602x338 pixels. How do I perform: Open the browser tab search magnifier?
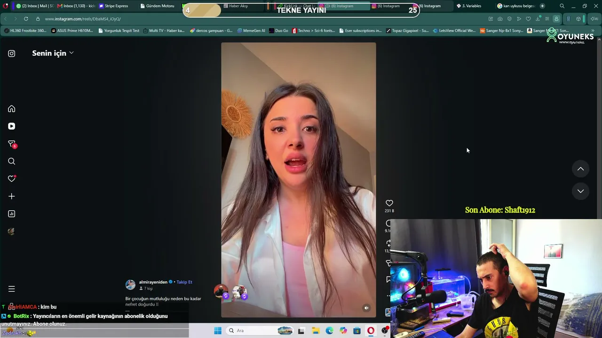(x=562, y=6)
